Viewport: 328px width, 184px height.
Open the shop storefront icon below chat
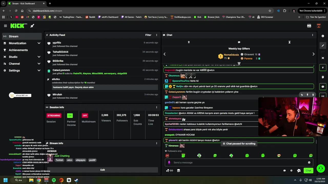click(x=179, y=170)
